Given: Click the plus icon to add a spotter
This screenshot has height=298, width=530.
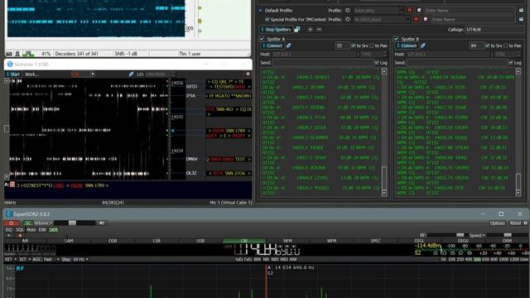Looking at the screenshot, I should [310, 30].
